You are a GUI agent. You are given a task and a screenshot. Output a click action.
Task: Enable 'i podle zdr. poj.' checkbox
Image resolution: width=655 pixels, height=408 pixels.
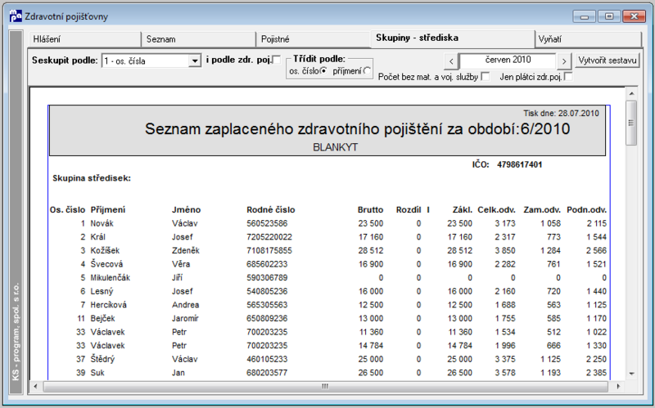click(x=277, y=60)
